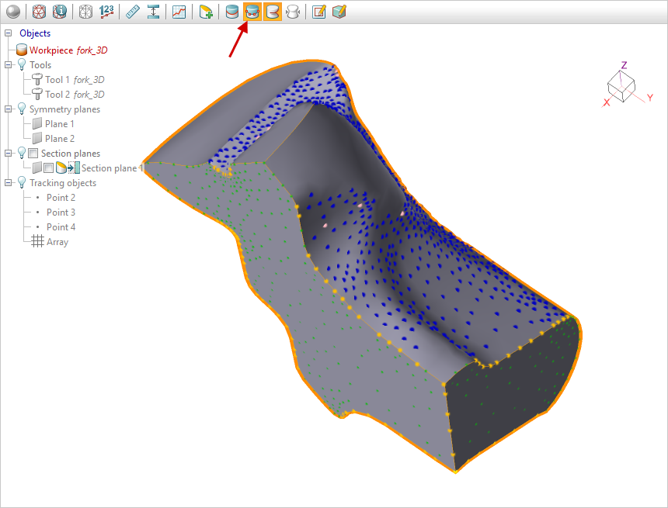
Task: Select Point 3 tracking object
Action: click(61, 213)
